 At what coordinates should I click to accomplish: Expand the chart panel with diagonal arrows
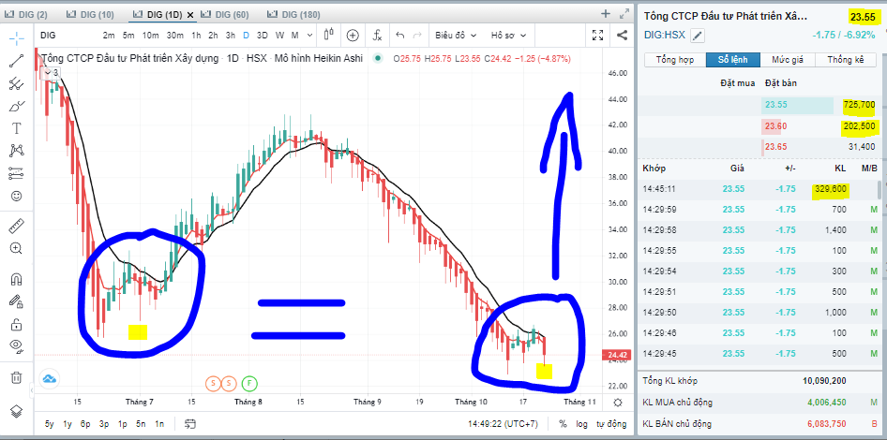pos(624,13)
